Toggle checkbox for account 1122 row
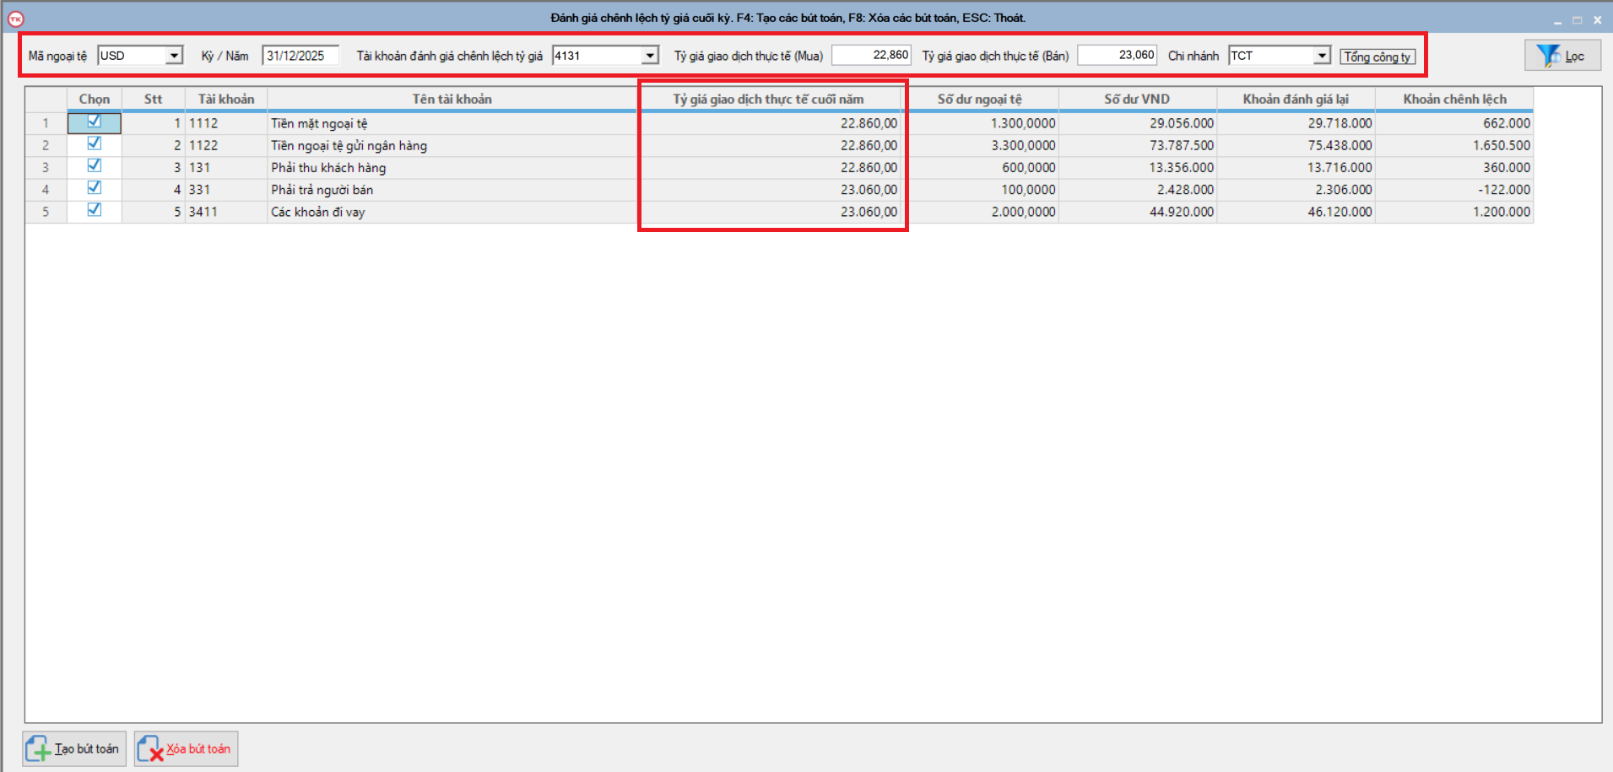 click(95, 143)
